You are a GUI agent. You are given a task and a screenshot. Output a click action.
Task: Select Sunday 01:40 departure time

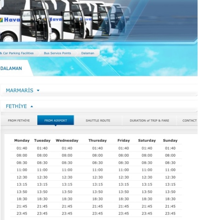pos(170,148)
